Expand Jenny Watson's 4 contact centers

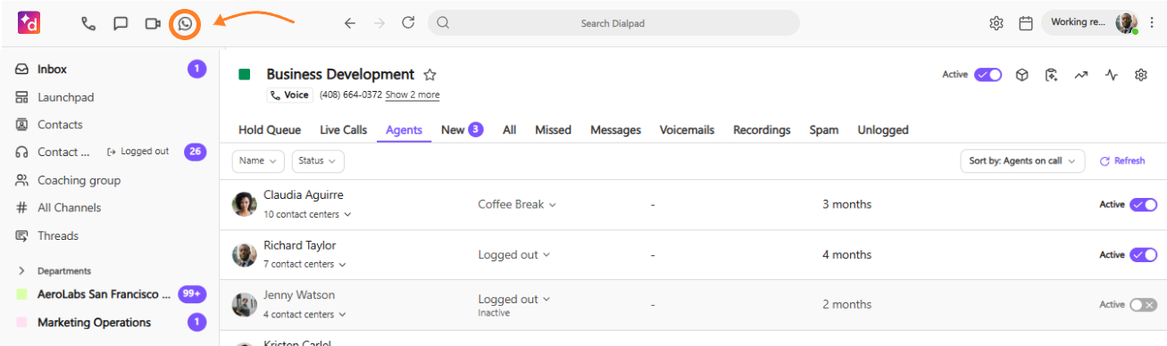[304, 315]
